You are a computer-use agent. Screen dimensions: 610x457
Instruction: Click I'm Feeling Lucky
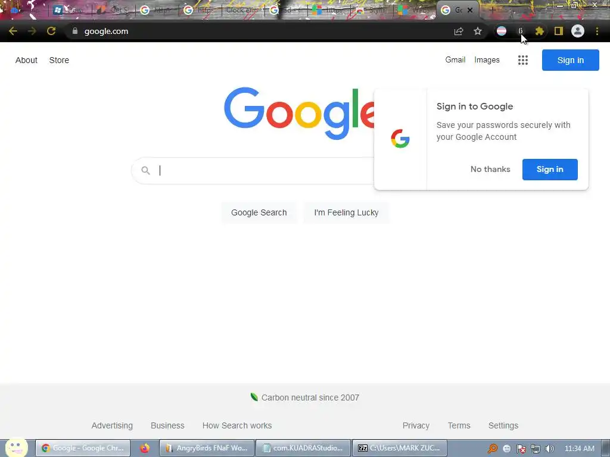(x=346, y=212)
